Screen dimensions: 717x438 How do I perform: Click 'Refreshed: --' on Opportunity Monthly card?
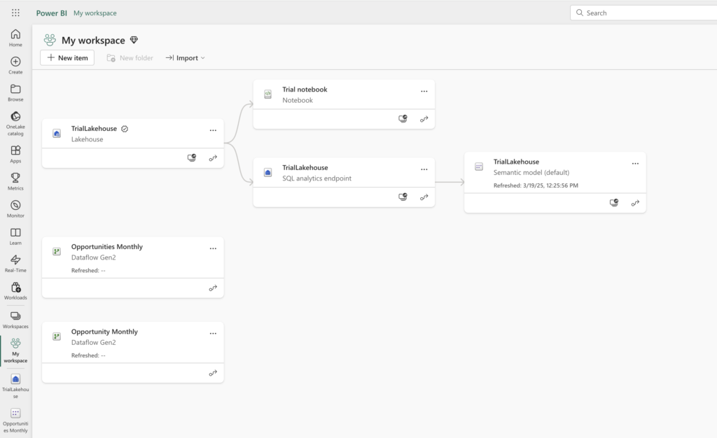(88, 355)
